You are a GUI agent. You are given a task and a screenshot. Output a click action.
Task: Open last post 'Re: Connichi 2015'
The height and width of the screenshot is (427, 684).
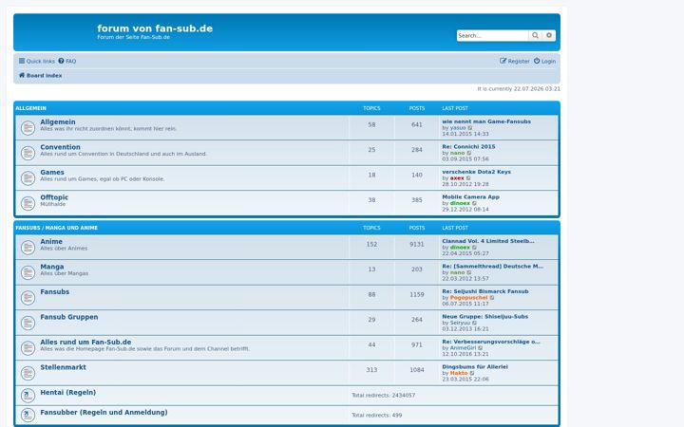click(x=468, y=147)
